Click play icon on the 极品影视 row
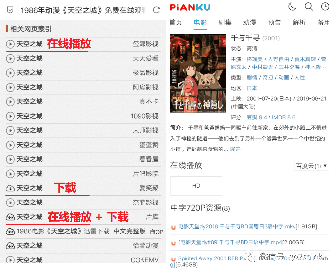 pos(10,73)
